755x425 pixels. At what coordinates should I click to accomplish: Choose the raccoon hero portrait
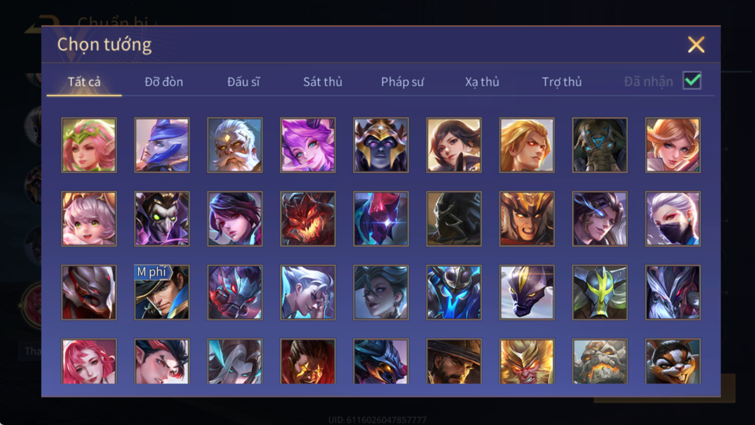(673, 362)
